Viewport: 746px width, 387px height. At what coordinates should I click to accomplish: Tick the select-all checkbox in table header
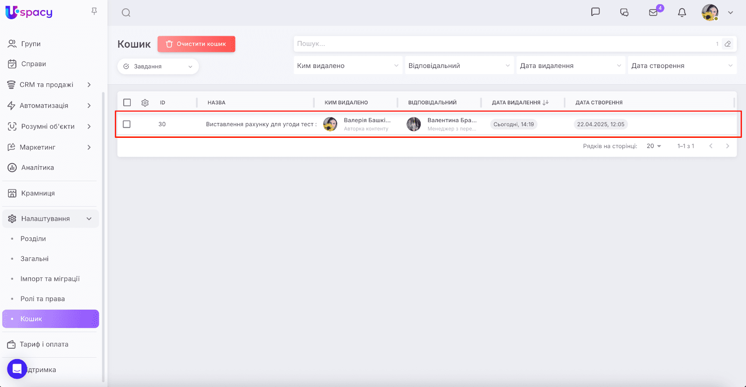127,102
